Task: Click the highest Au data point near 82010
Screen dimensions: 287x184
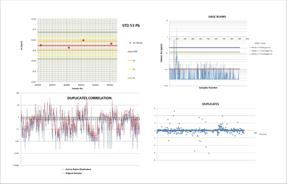Action: click(x=83, y=40)
